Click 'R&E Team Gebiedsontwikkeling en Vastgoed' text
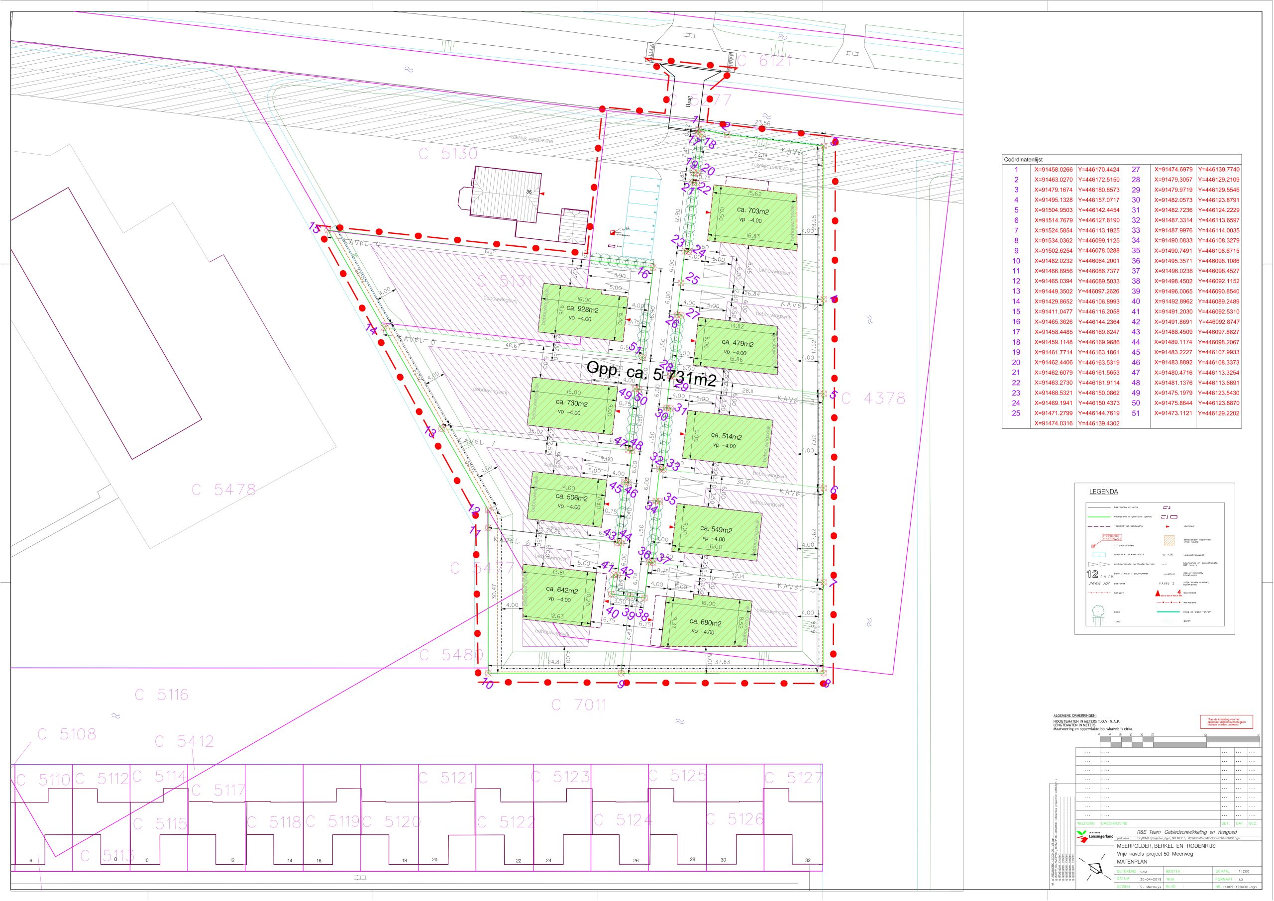 1187,832
